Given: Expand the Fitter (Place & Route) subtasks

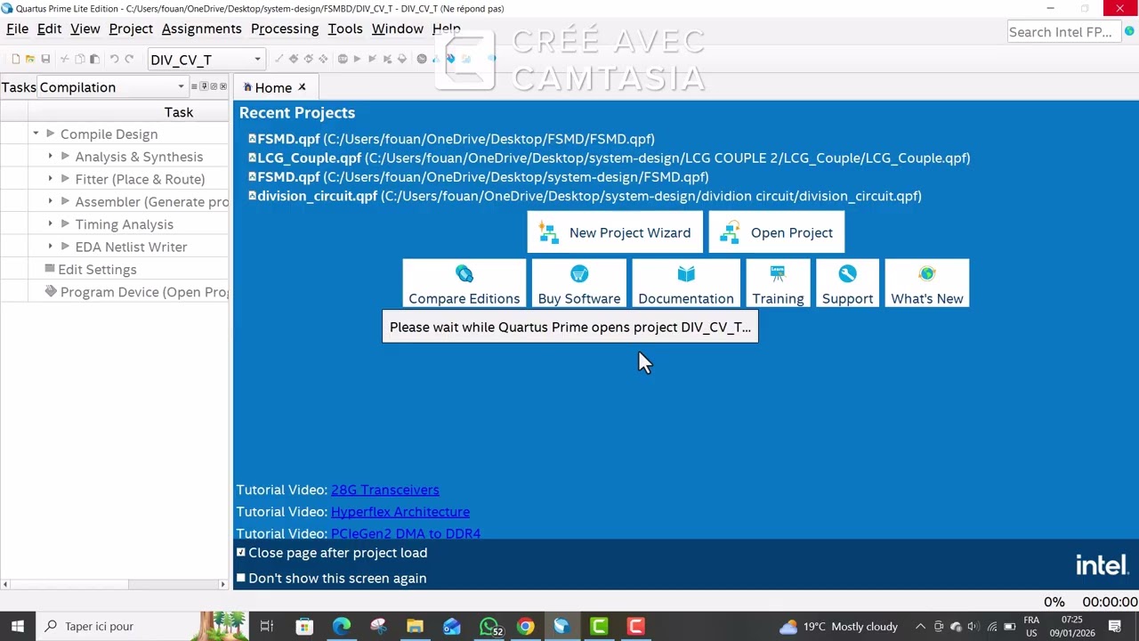Looking at the screenshot, I should pyautogui.click(x=51, y=179).
